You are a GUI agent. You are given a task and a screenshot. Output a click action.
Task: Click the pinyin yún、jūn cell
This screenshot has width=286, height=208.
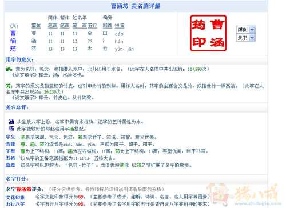(124, 49)
